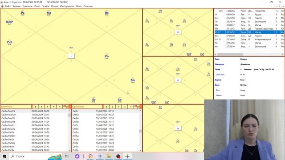
Task: Select level 1 button in right dasha panel
Action: pyautogui.click(x=106, y=107)
